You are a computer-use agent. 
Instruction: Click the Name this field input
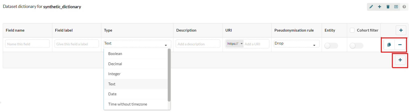pos(27,44)
